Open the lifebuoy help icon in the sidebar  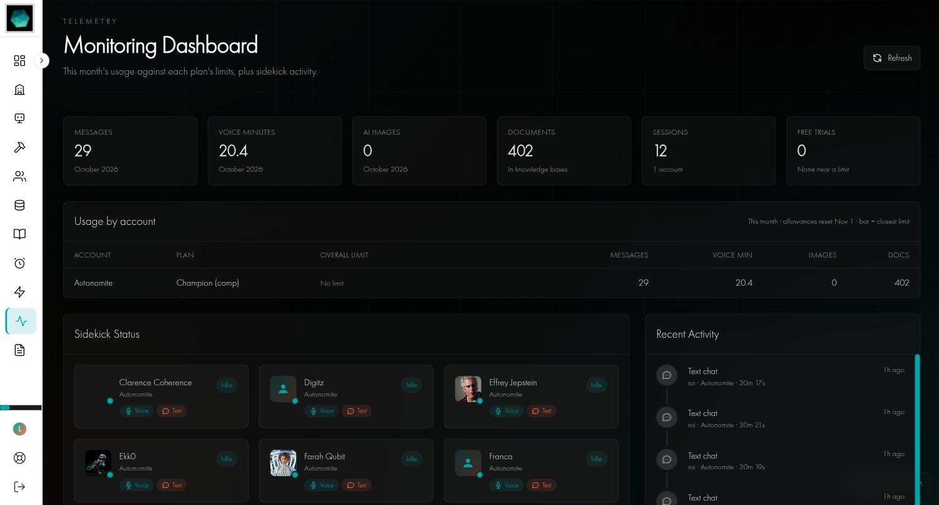coord(19,458)
